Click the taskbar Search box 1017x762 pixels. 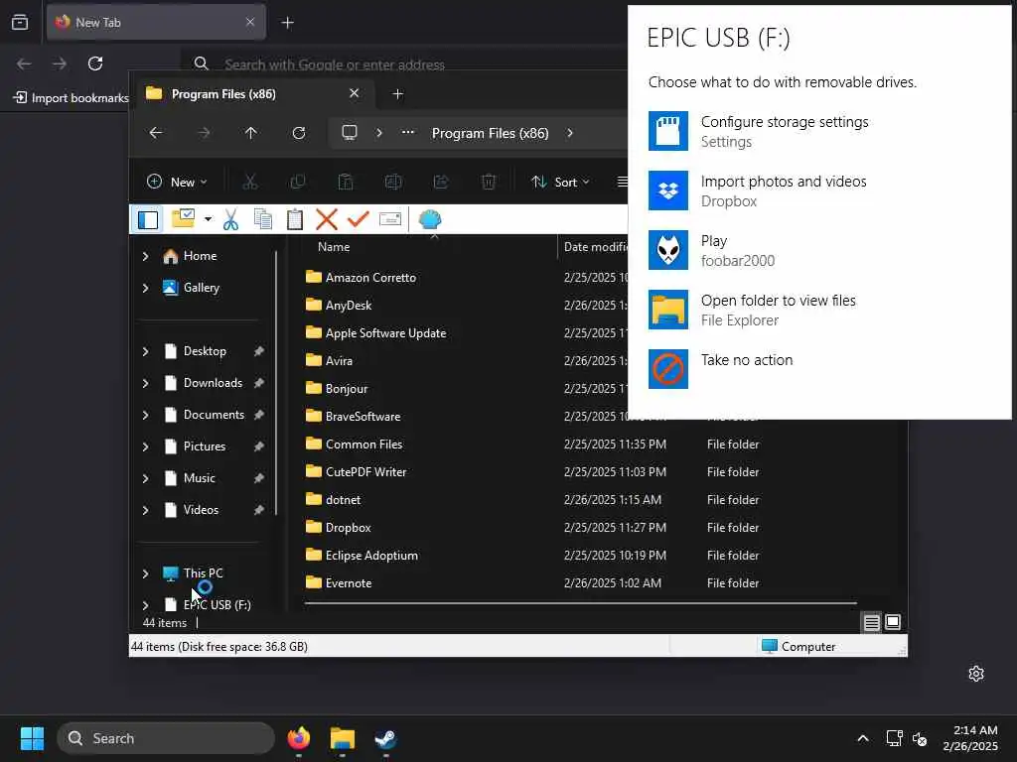point(166,738)
